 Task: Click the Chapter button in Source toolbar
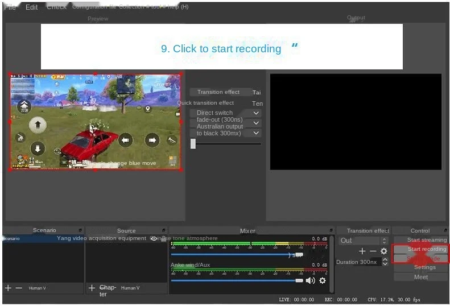[x=108, y=291]
